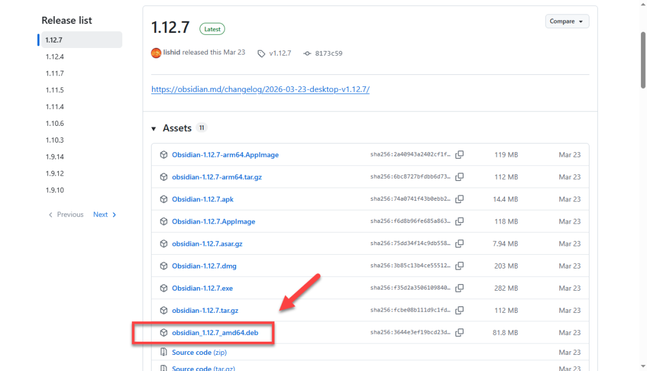Copy SHA256 hash for obsidian-1.12.7-arm64.tar.gz

[459, 177]
